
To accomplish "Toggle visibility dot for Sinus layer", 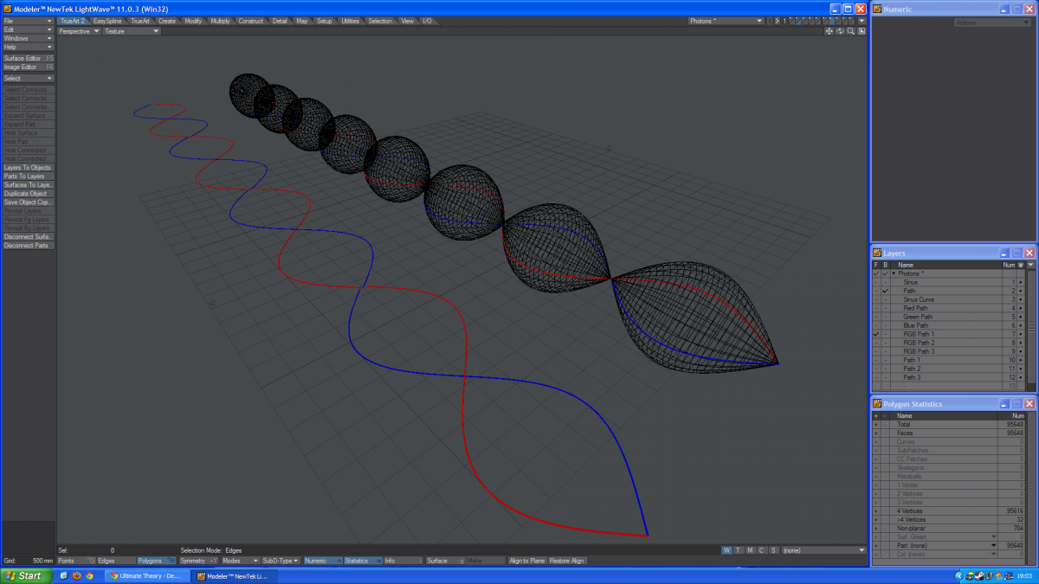I will tap(1021, 282).
